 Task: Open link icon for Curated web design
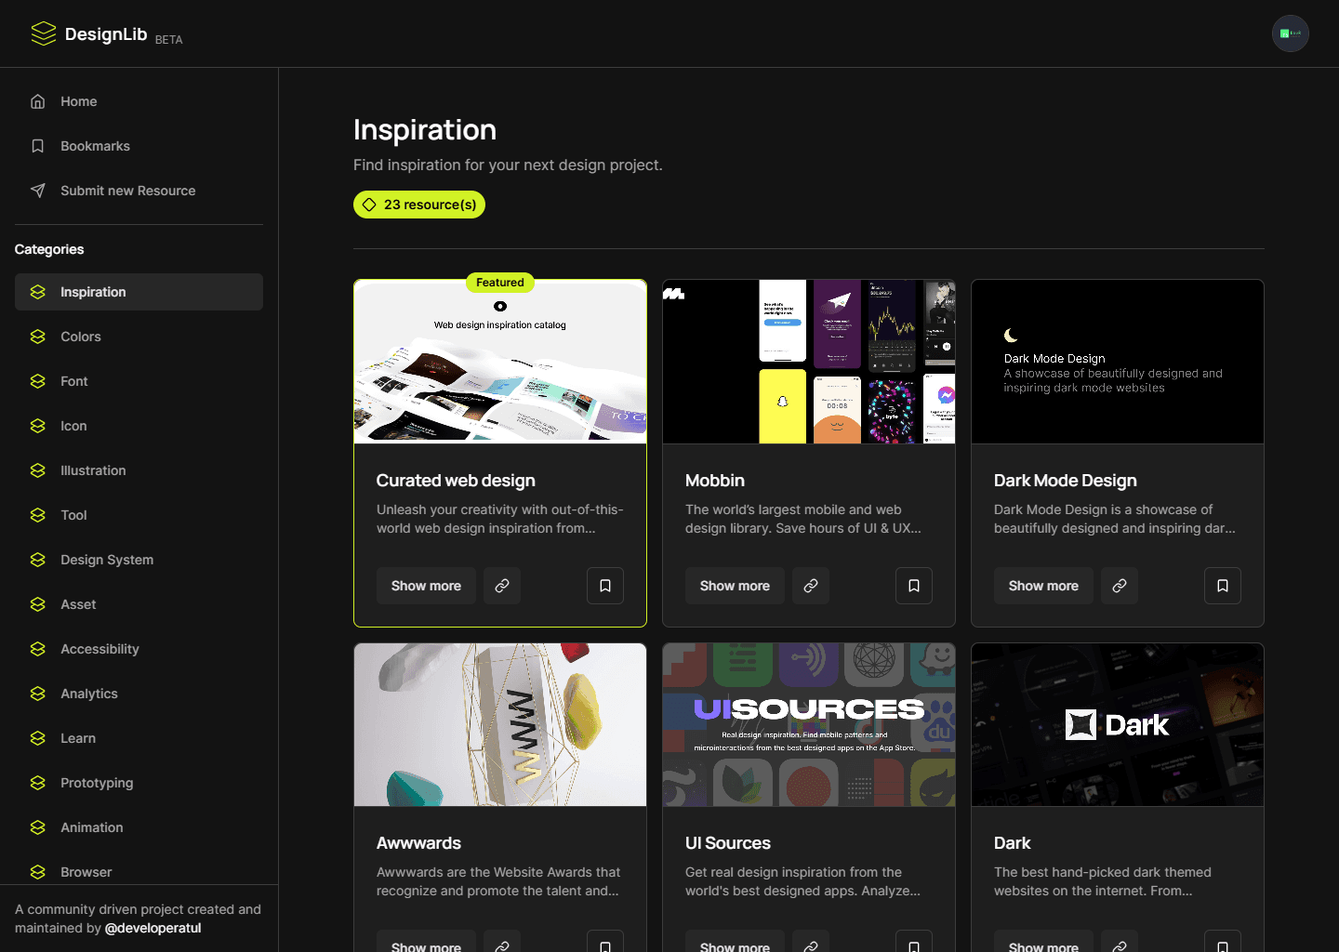coord(502,586)
